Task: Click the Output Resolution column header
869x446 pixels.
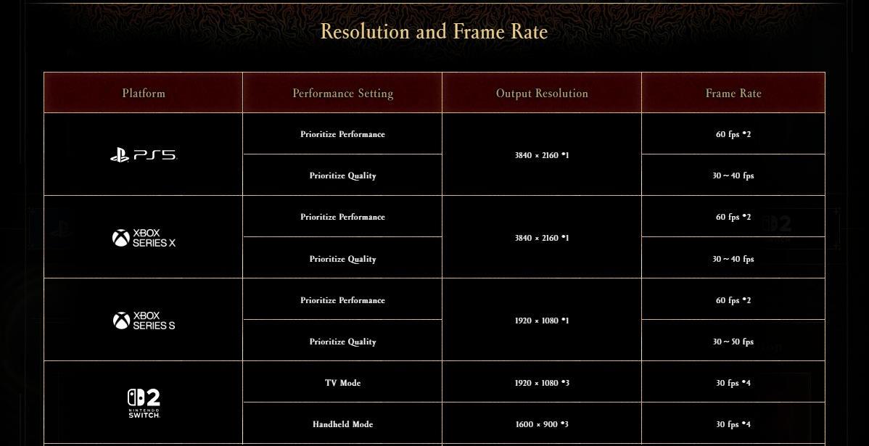Action: [x=542, y=93]
